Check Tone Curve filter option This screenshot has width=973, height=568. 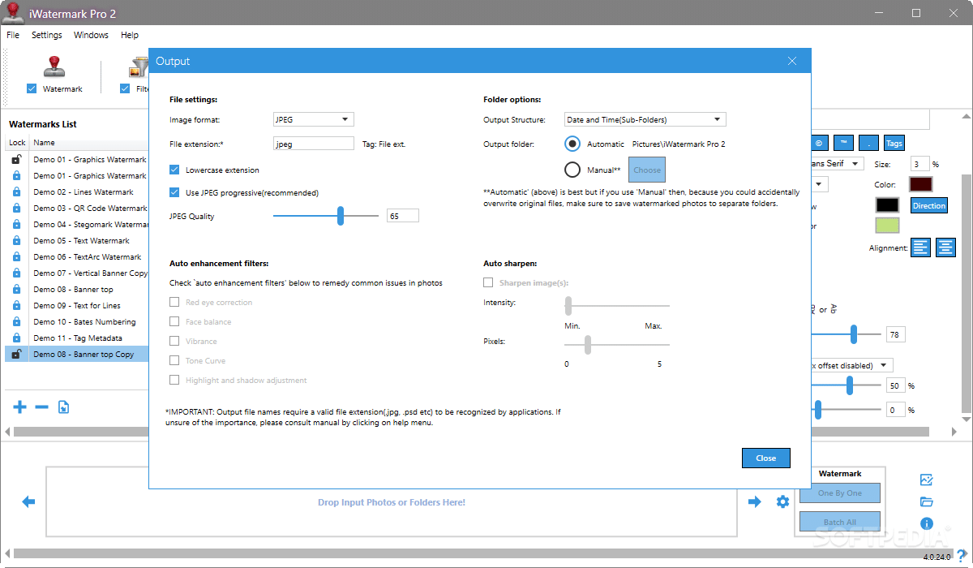tap(174, 361)
